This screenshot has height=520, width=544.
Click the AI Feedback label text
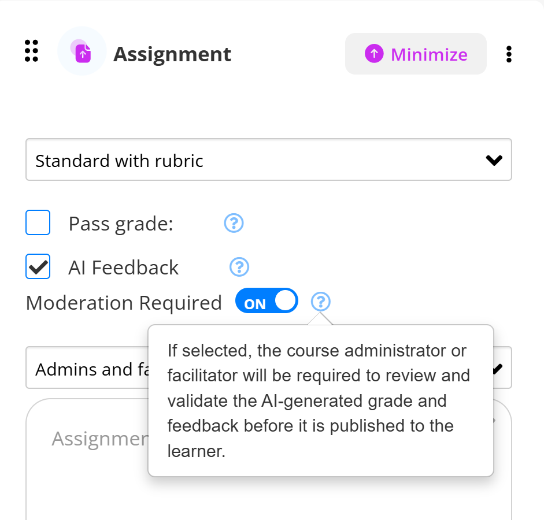(124, 268)
